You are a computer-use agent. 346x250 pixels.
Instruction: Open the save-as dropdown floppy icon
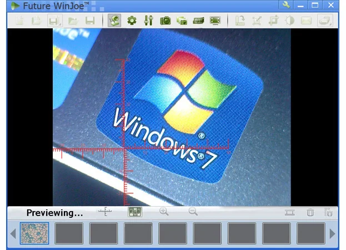point(54,21)
